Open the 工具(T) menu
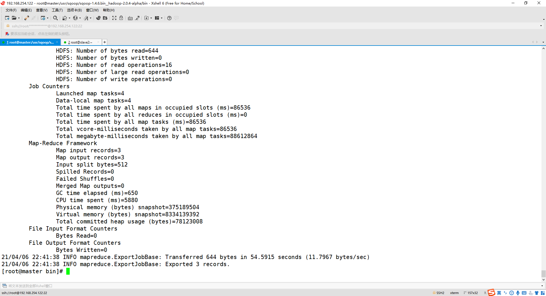The width and height of the screenshot is (546, 296). point(57,10)
